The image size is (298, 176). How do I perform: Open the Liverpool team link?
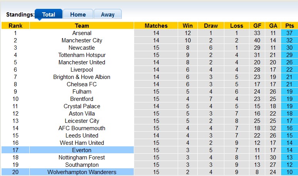(x=82, y=70)
